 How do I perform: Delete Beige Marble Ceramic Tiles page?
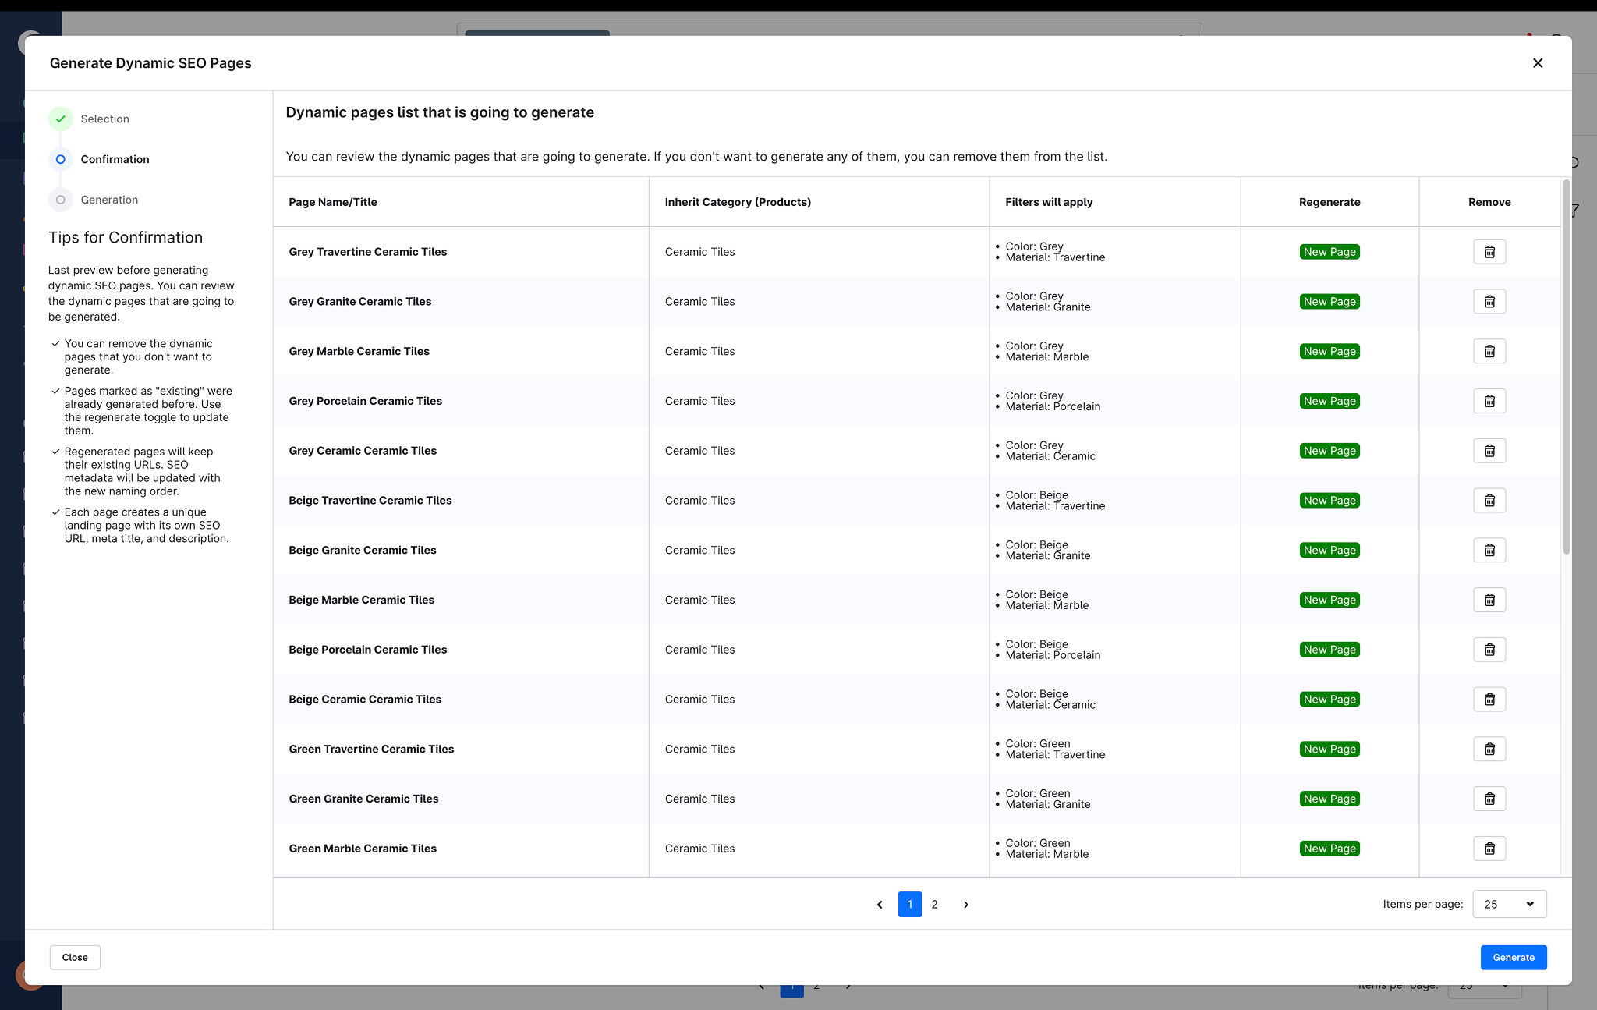[x=1489, y=600]
